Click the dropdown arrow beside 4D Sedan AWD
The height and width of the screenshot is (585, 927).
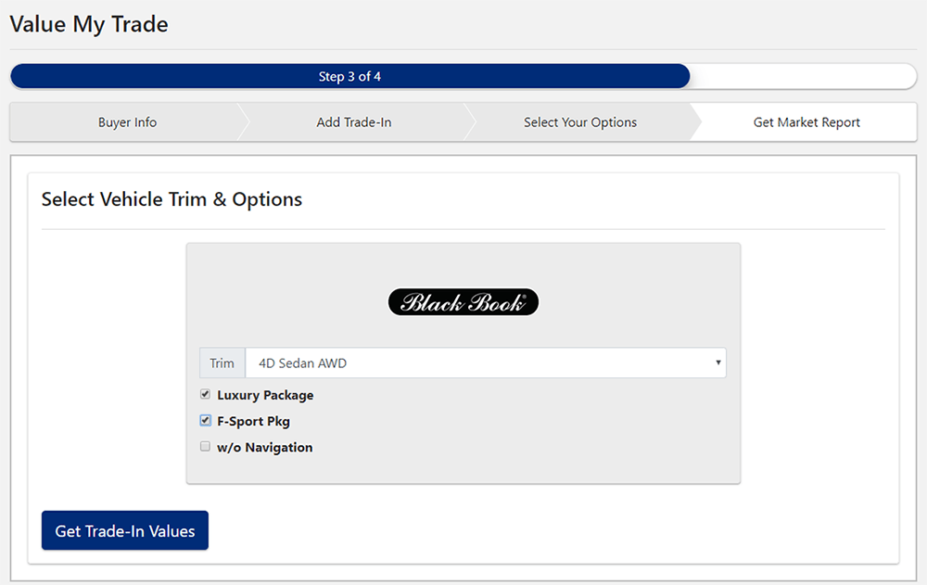[717, 362]
